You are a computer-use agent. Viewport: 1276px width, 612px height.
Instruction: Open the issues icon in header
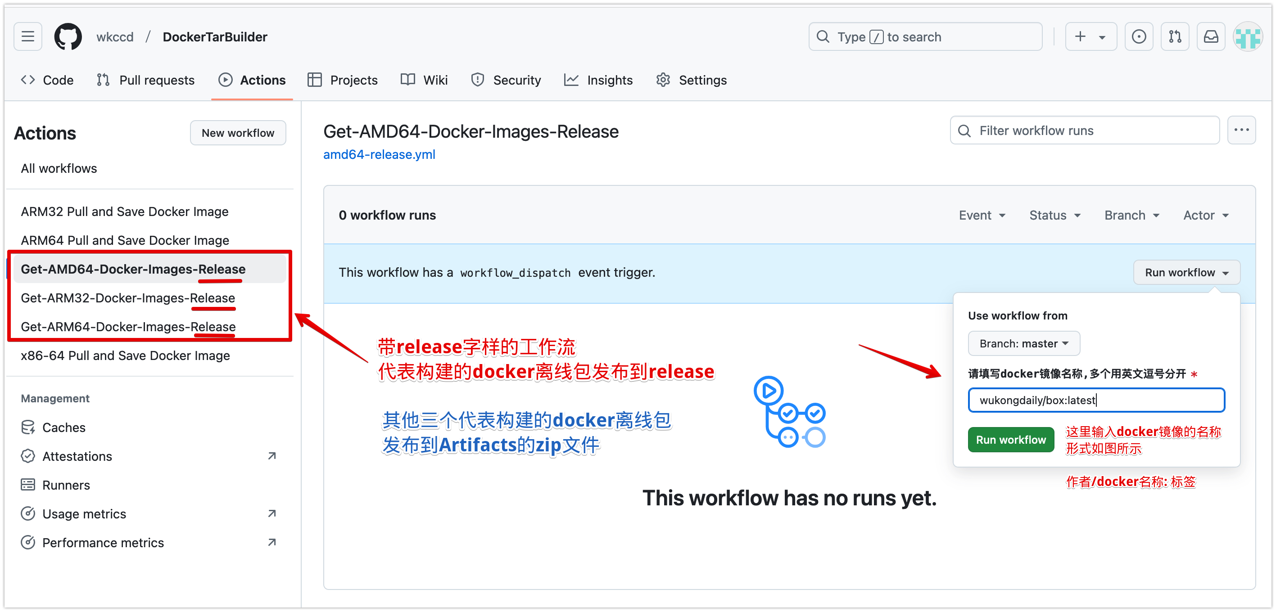click(x=1138, y=36)
